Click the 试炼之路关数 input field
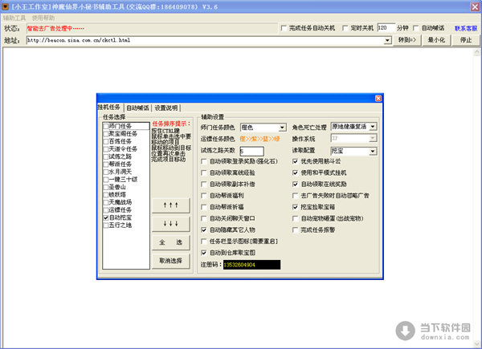Screen dimensions: 482x349 click(x=251, y=150)
